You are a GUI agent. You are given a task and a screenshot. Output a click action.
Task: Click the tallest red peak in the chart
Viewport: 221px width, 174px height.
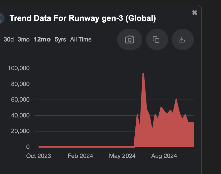(x=143, y=73)
